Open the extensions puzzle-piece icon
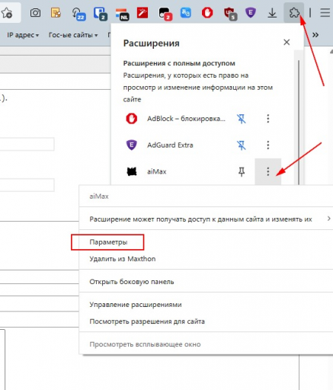The image size is (333, 390). tap(294, 12)
